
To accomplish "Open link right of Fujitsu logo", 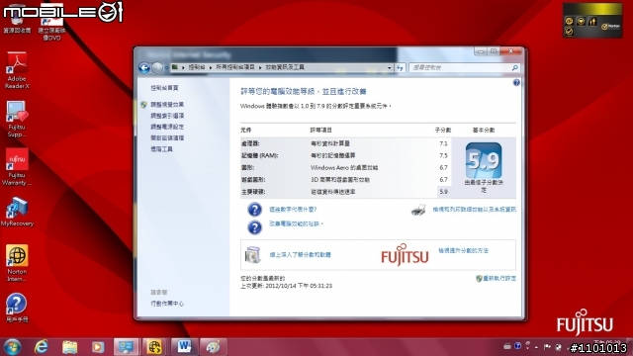I will (x=464, y=250).
